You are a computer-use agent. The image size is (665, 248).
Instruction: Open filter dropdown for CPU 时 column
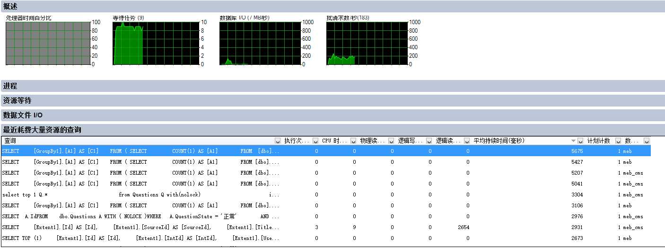click(353, 141)
